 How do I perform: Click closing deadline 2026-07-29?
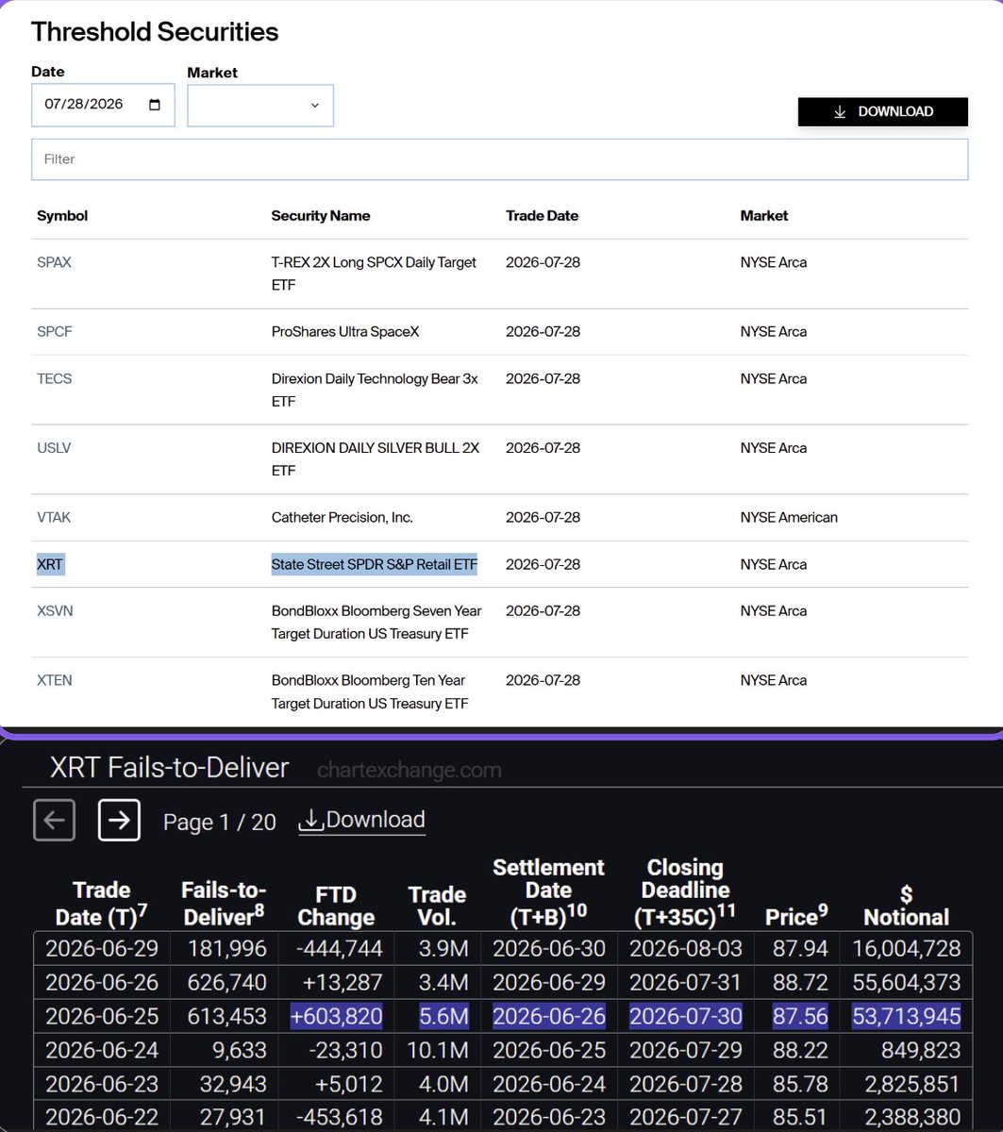686,1051
